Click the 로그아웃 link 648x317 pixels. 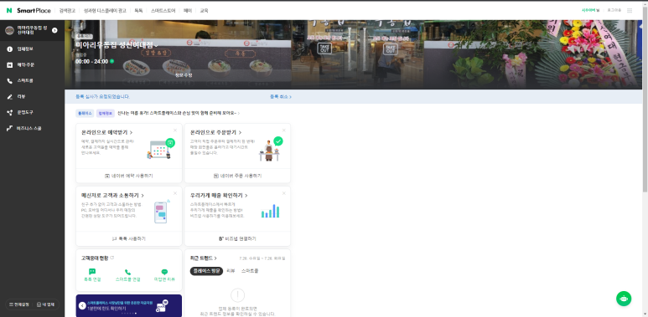click(x=614, y=10)
